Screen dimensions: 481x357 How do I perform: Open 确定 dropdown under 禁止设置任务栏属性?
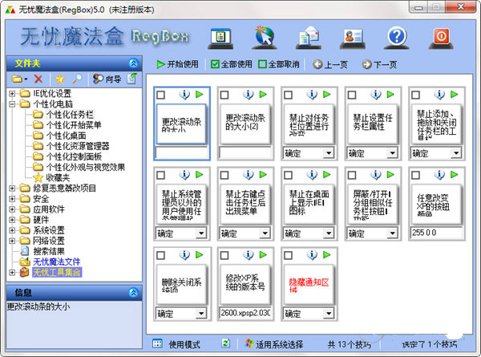tap(392, 153)
